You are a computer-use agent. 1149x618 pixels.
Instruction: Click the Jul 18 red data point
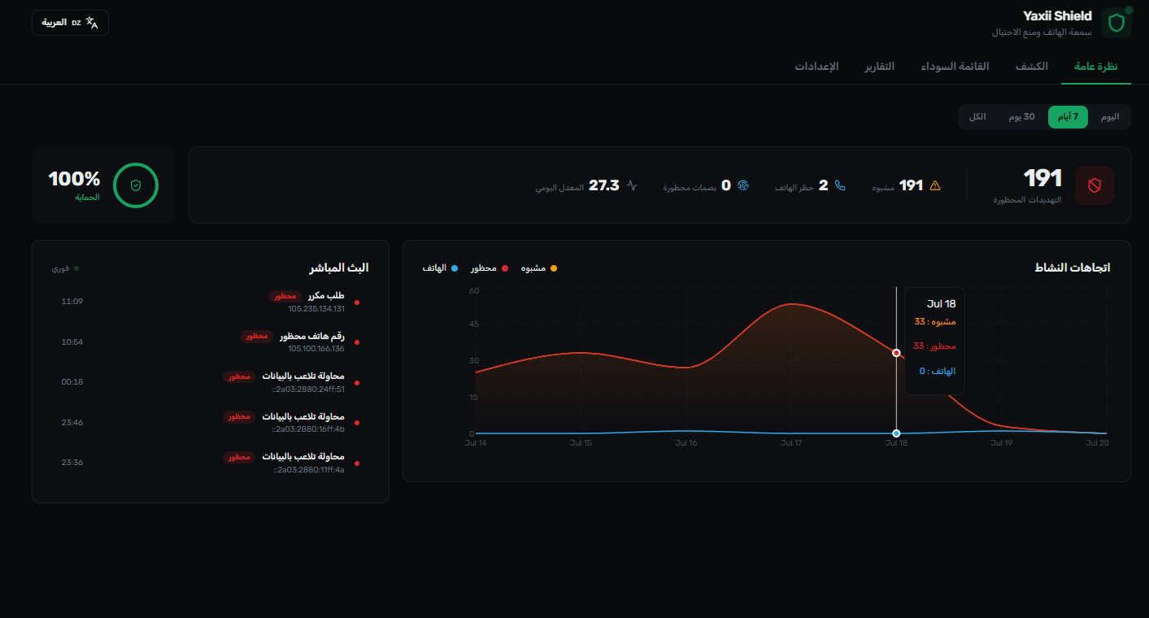click(896, 353)
